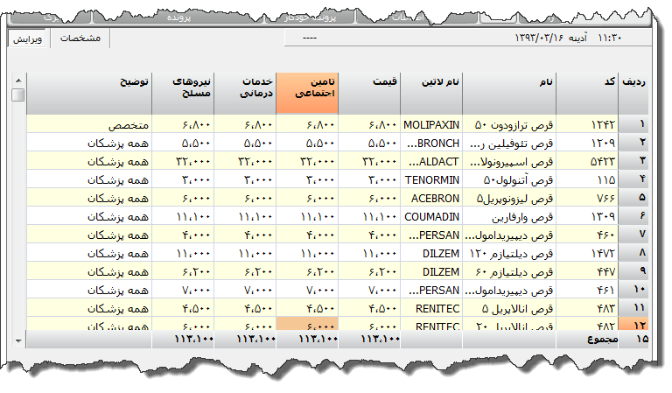Screen dimensions: 672x393
Task: Click the date ۱۳۹۳/۰۳/۱۶ in header
Action: (539, 39)
